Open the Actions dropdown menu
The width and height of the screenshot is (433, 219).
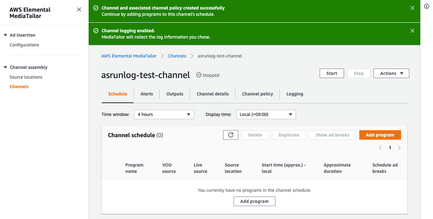tap(391, 73)
